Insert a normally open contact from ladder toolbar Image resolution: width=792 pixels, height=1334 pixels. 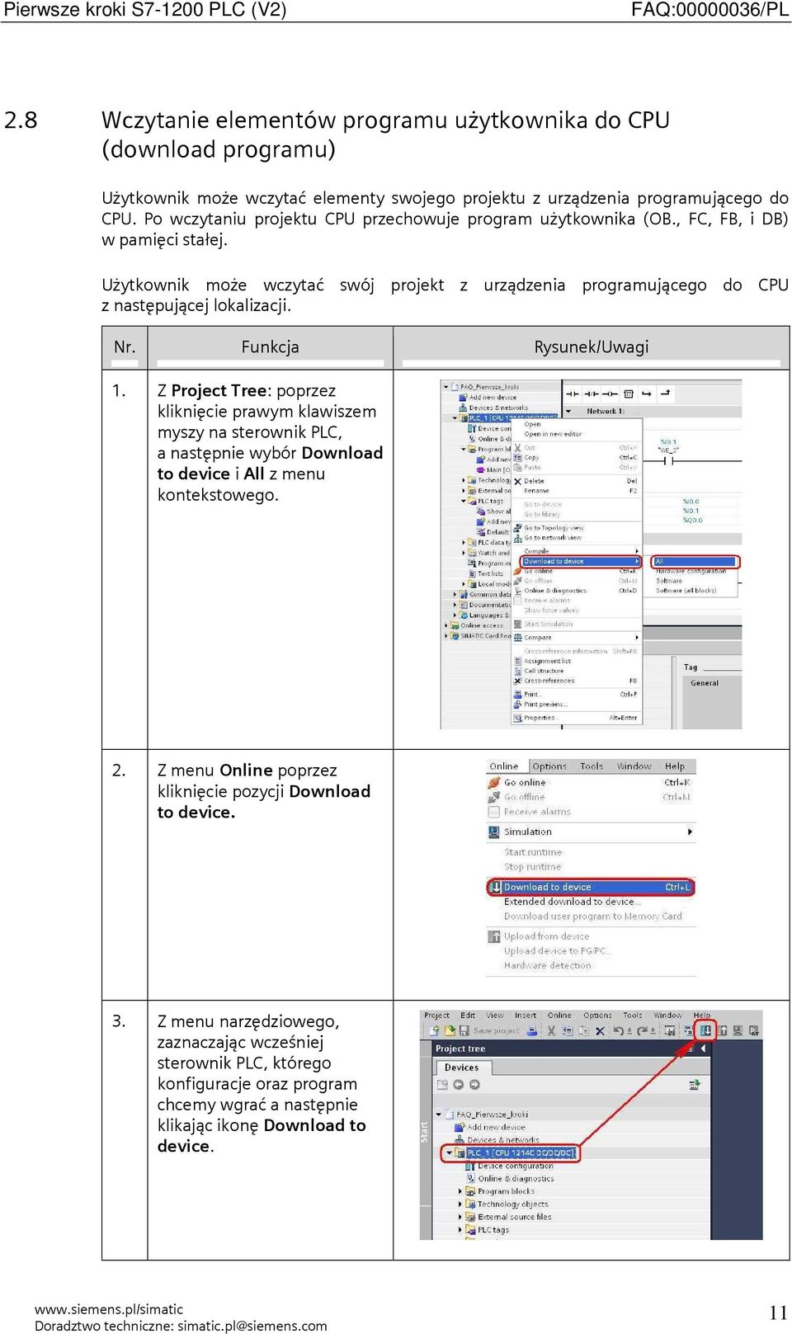click(572, 394)
